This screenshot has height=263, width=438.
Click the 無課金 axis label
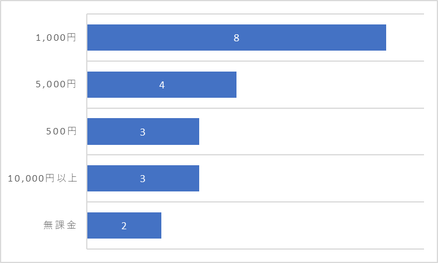tap(60, 225)
